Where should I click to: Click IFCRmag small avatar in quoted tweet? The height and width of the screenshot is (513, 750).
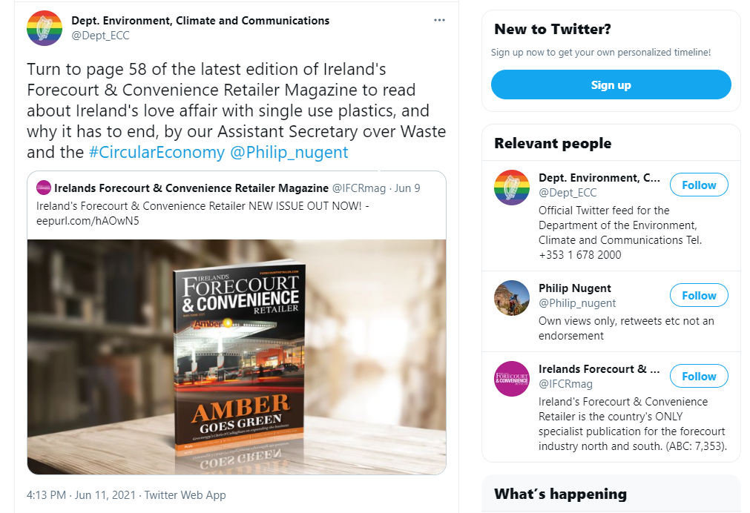[x=44, y=188]
